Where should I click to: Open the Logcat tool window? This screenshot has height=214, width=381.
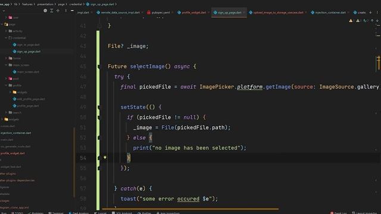click(101, 213)
